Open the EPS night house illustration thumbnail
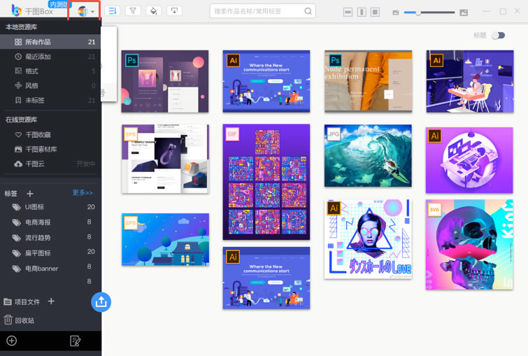Screen dimensions: 528x356 tap(165, 239)
